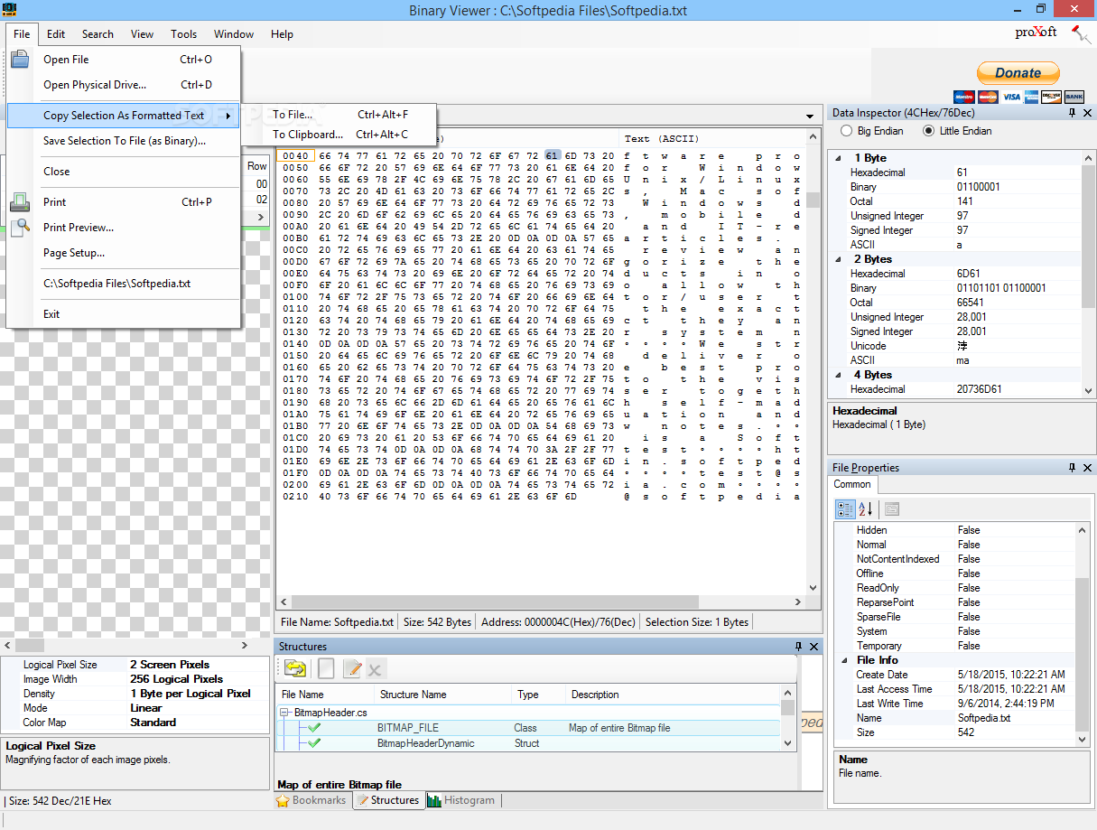Screen dimensions: 1097x830
Task: Select Save Selection To File (as Binary)...
Action: tap(124, 141)
